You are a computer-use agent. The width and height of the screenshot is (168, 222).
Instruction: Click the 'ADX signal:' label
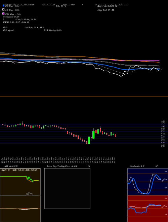(x=8, y=30)
